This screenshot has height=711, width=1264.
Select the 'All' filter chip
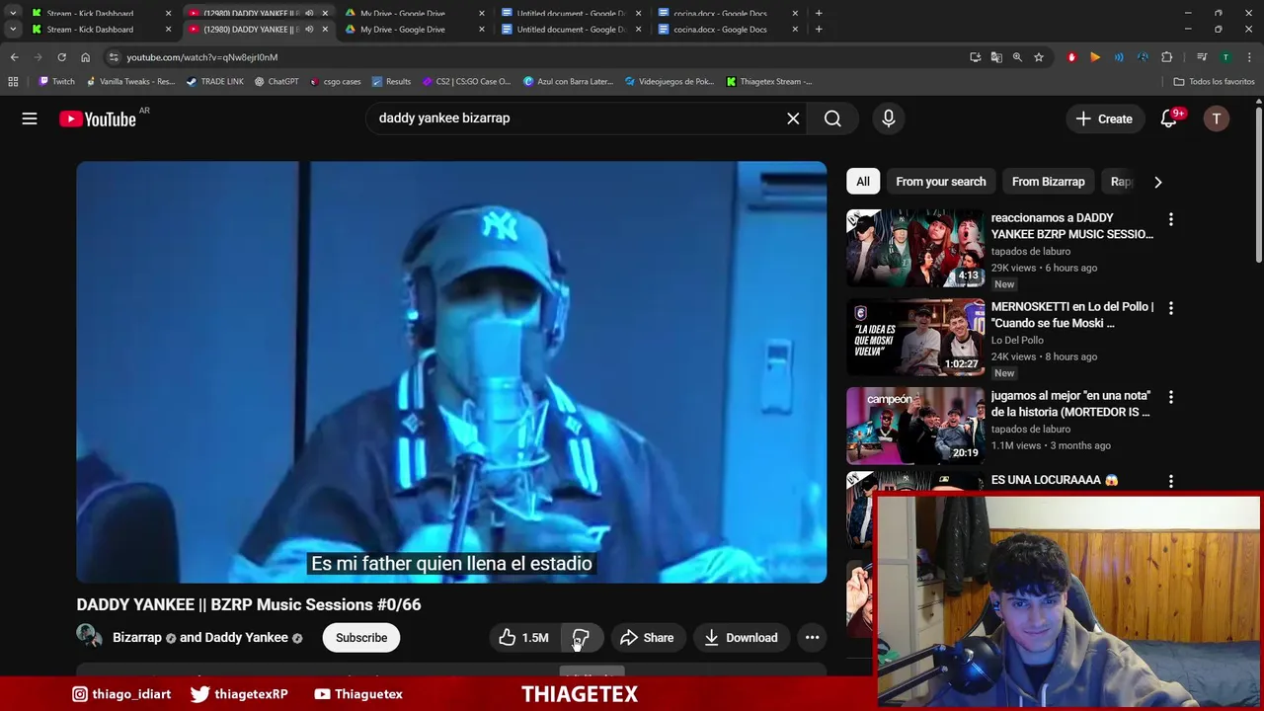click(863, 182)
